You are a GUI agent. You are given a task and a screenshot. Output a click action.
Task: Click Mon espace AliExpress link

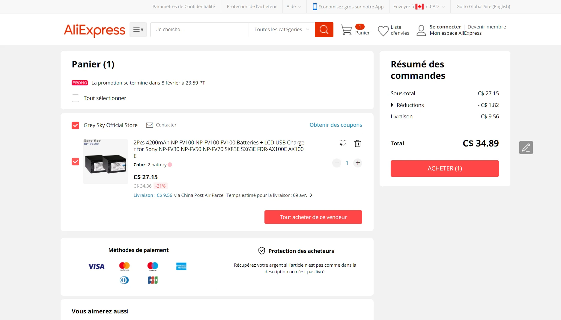tap(455, 33)
